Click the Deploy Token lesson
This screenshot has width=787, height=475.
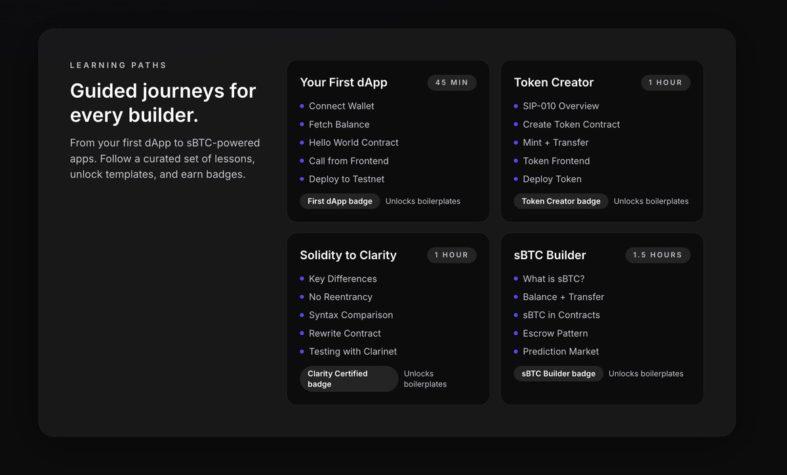tap(552, 179)
